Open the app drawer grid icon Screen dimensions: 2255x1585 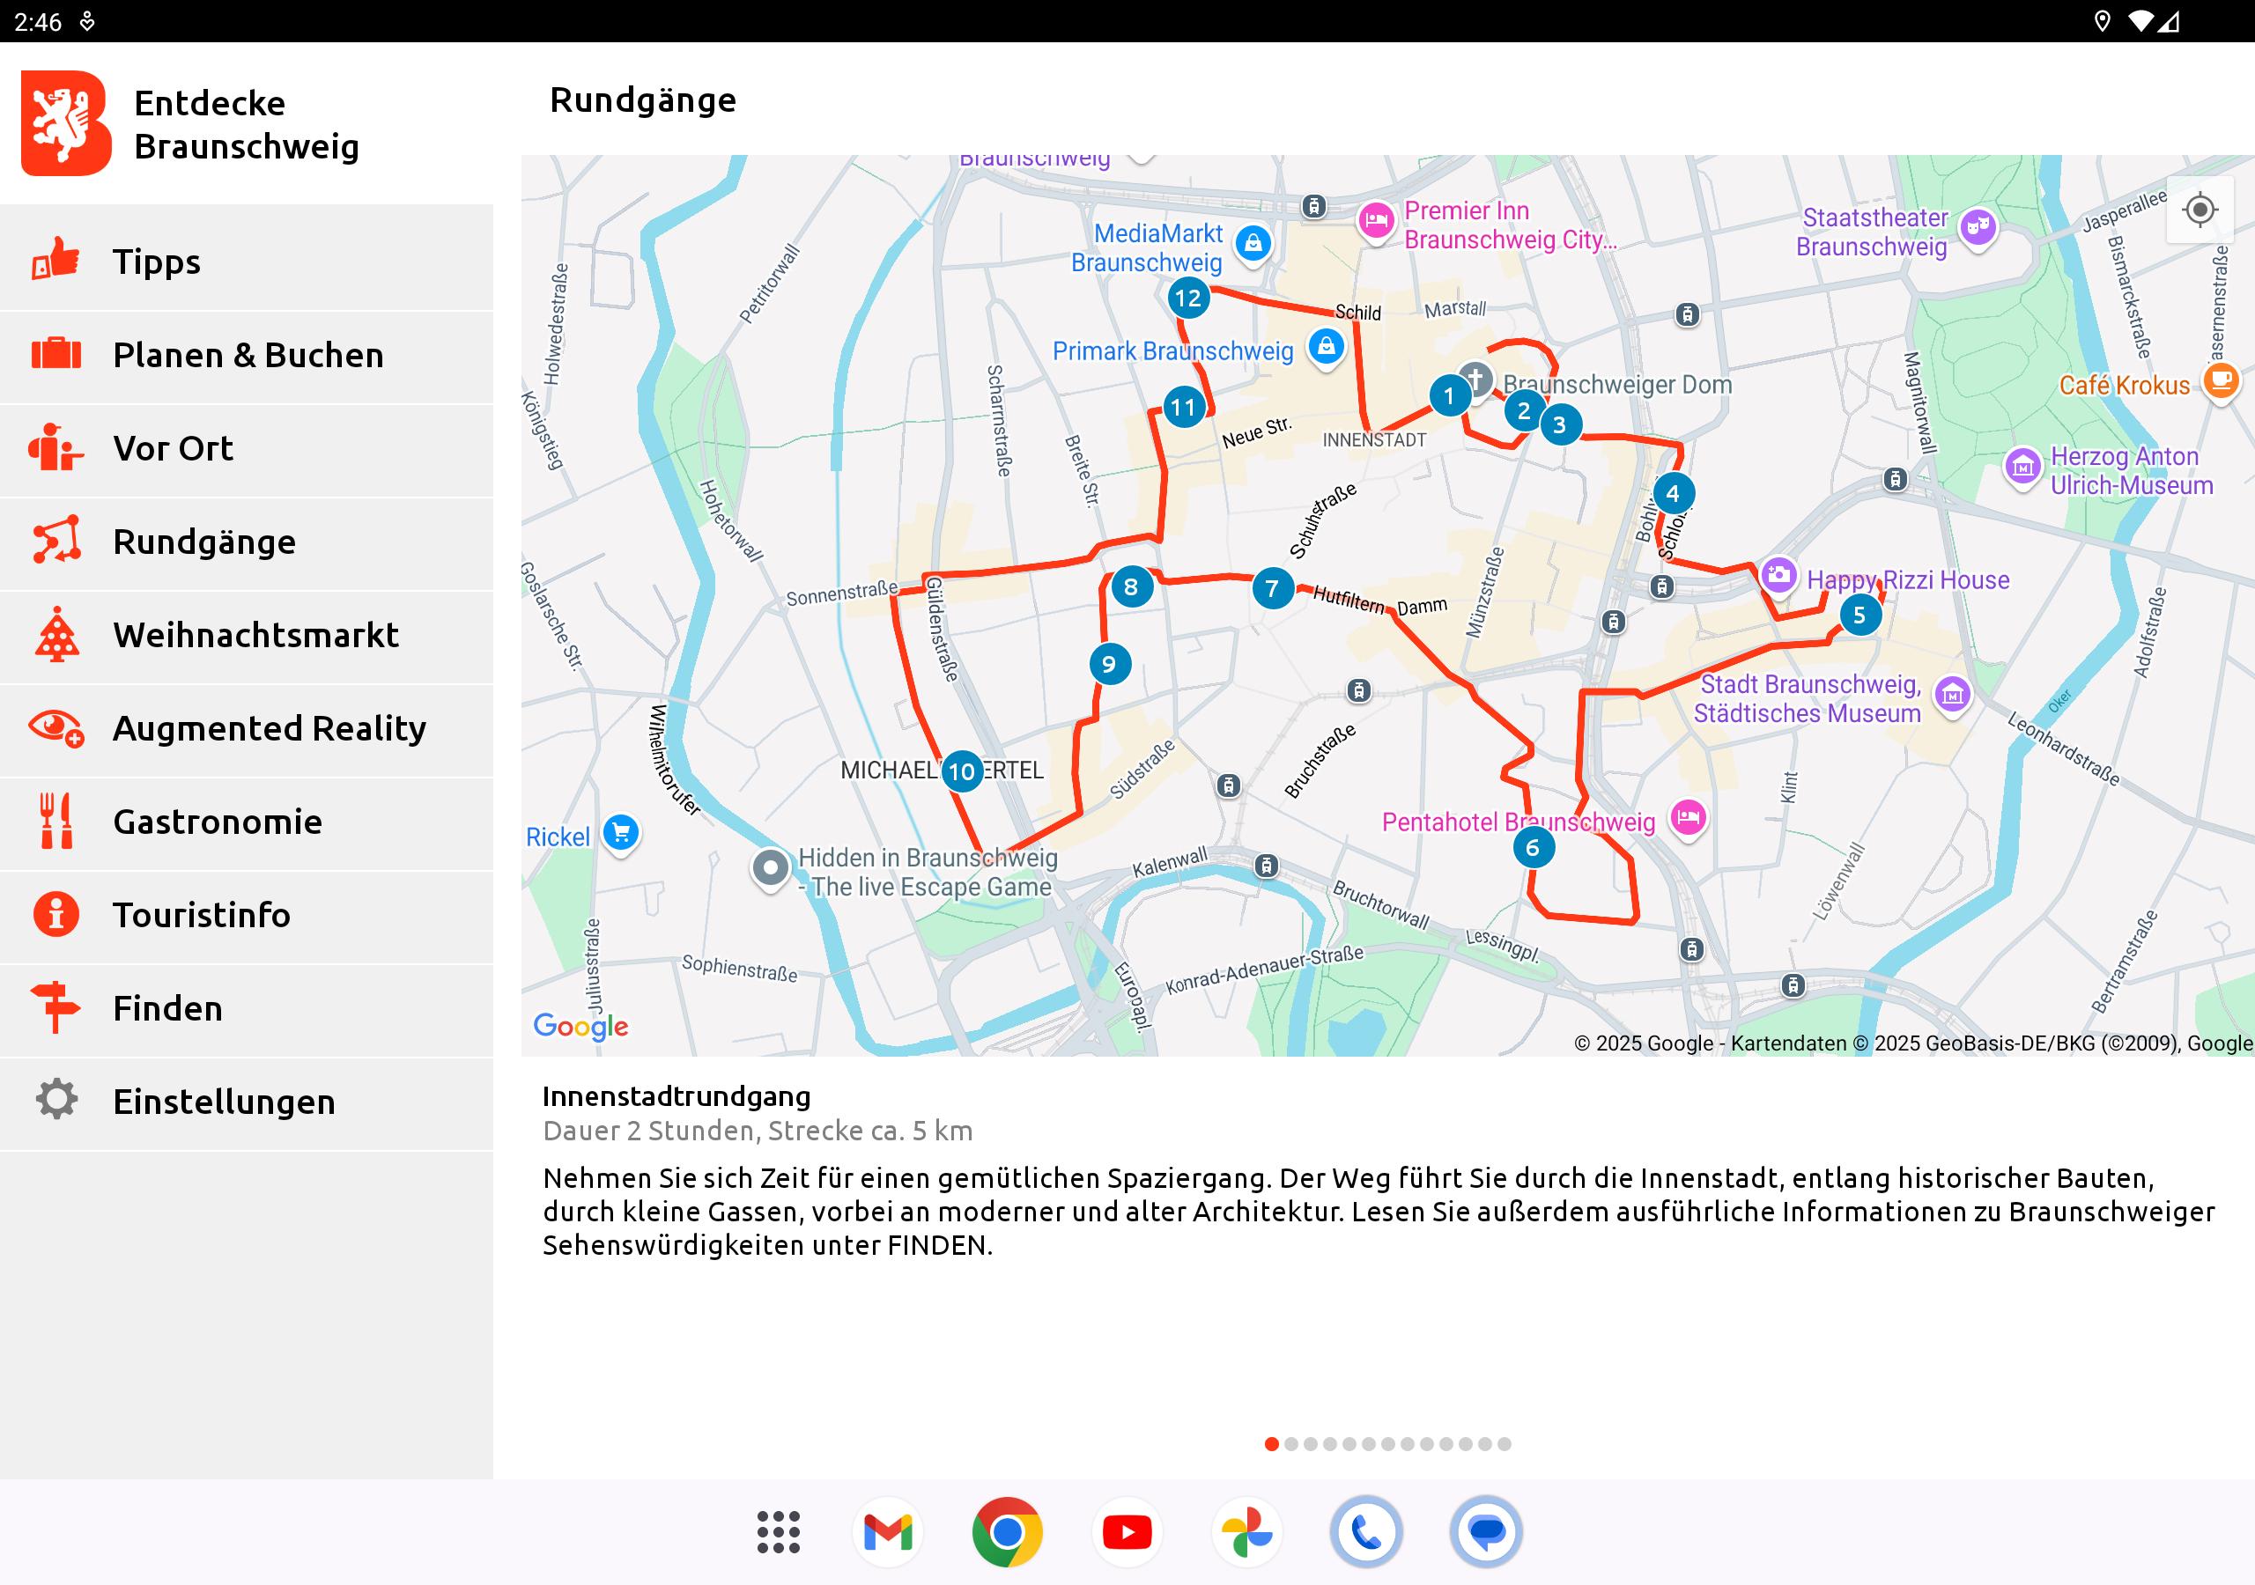point(778,1532)
